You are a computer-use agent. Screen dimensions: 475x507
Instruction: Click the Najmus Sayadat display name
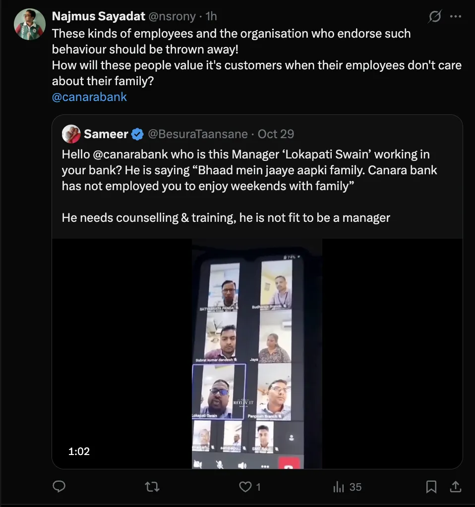(98, 16)
